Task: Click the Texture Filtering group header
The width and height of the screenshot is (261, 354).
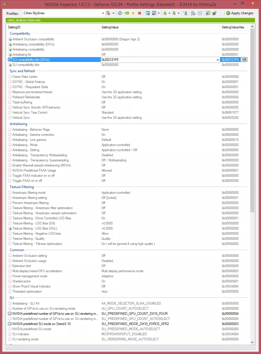Action: pos(22,187)
